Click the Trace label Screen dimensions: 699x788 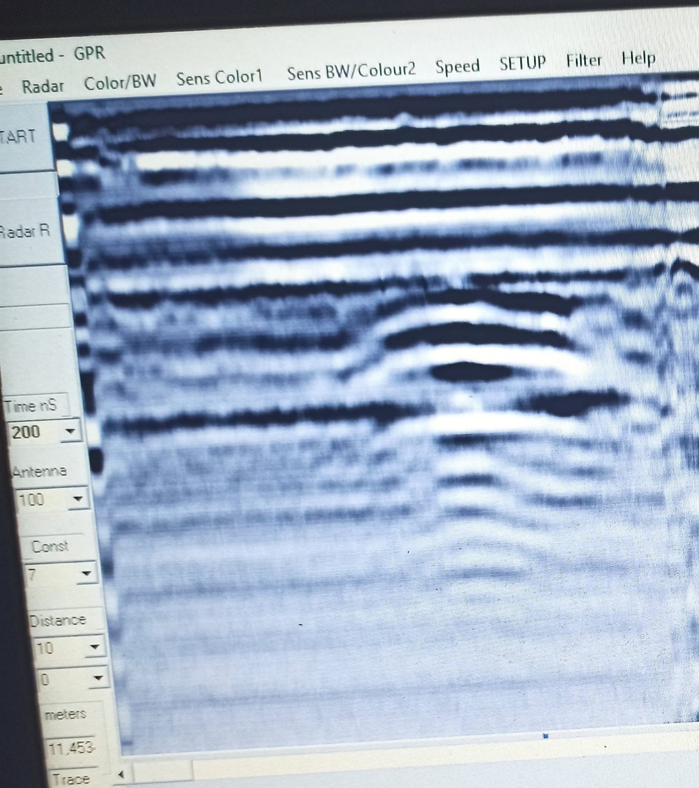click(72, 779)
